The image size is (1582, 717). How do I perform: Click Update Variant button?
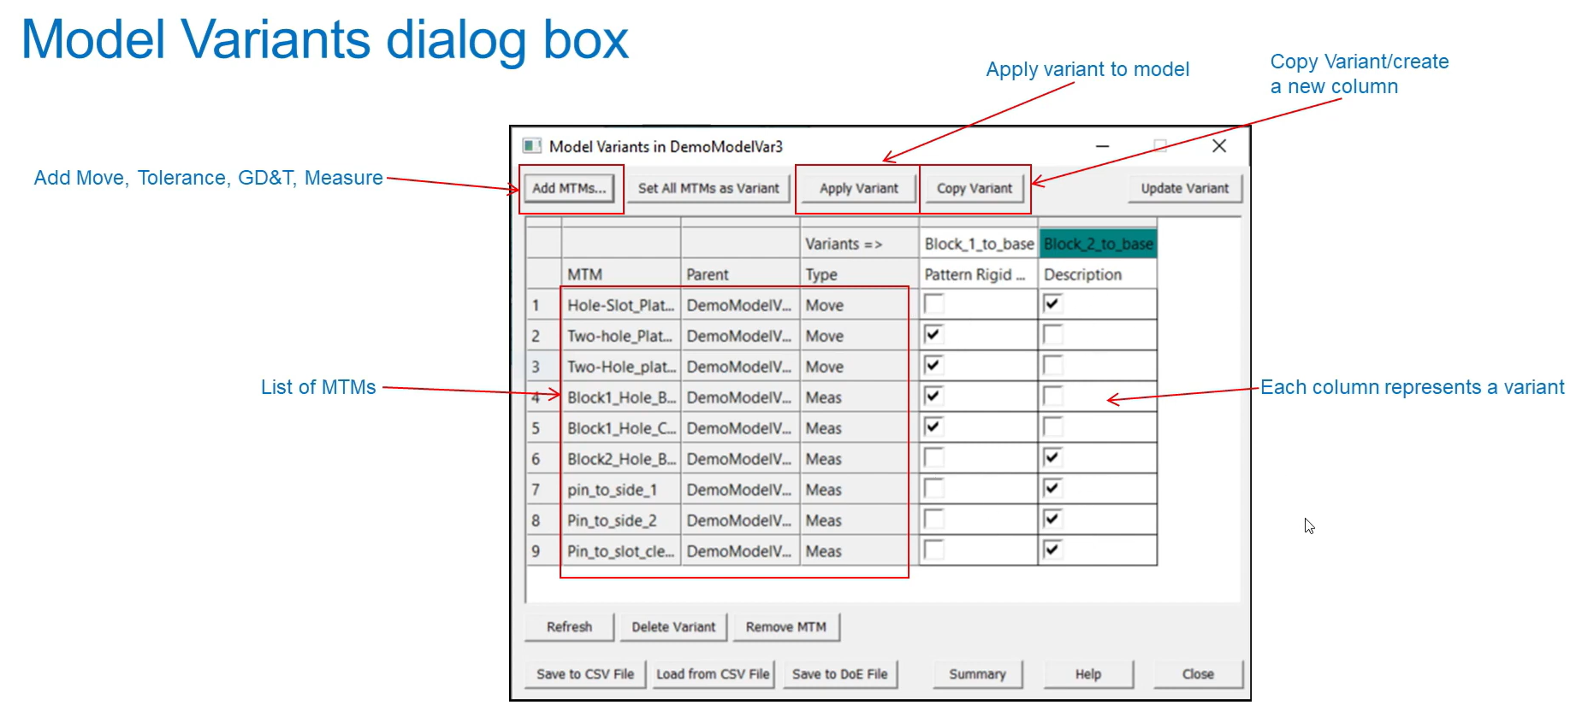(x=1184, y=188)
